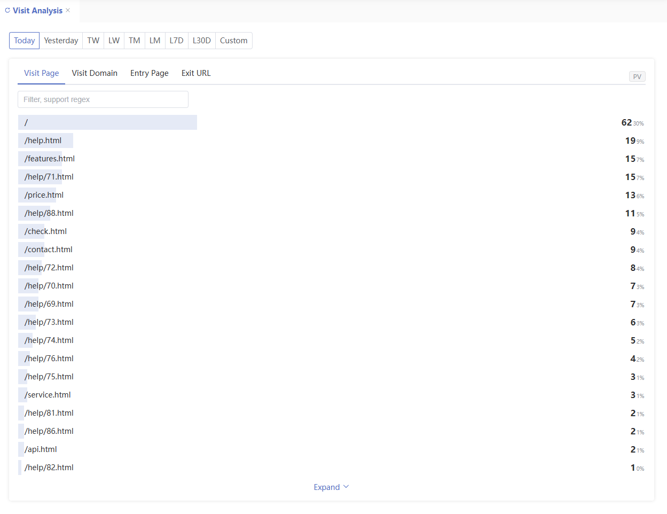The width and height of the screenshot is (667, 514).
Task: Open the Visit Domain tab
Action: (x=95, y=73)
